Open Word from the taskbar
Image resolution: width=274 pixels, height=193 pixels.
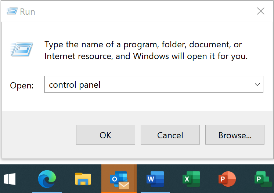point(155,179)
